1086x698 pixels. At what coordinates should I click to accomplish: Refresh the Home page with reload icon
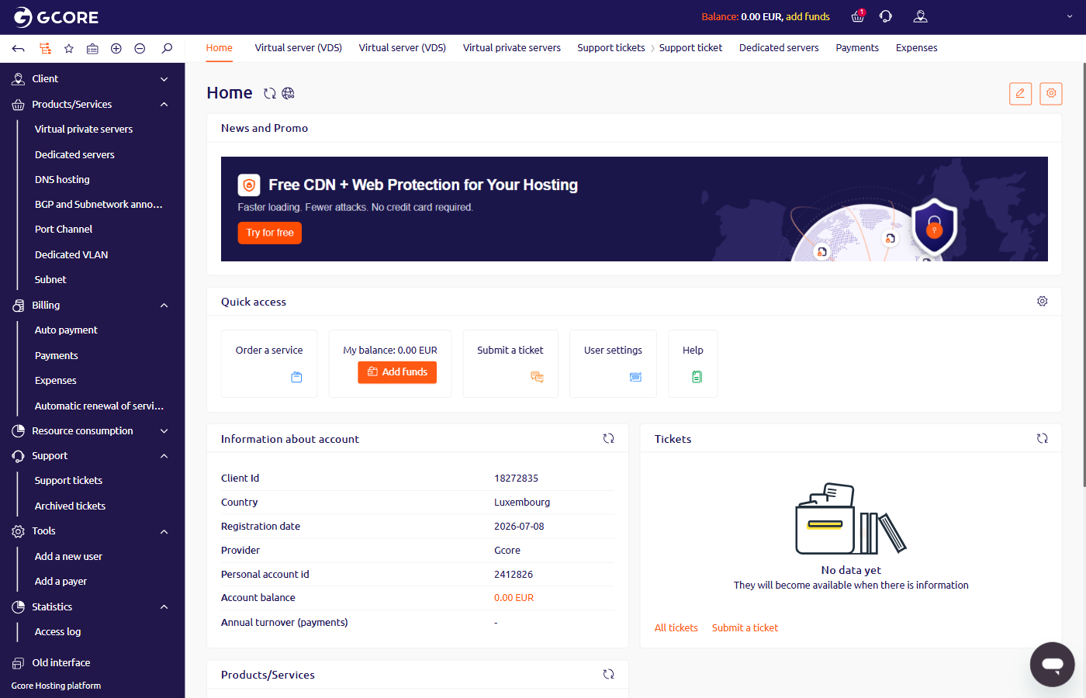(269, 93)
